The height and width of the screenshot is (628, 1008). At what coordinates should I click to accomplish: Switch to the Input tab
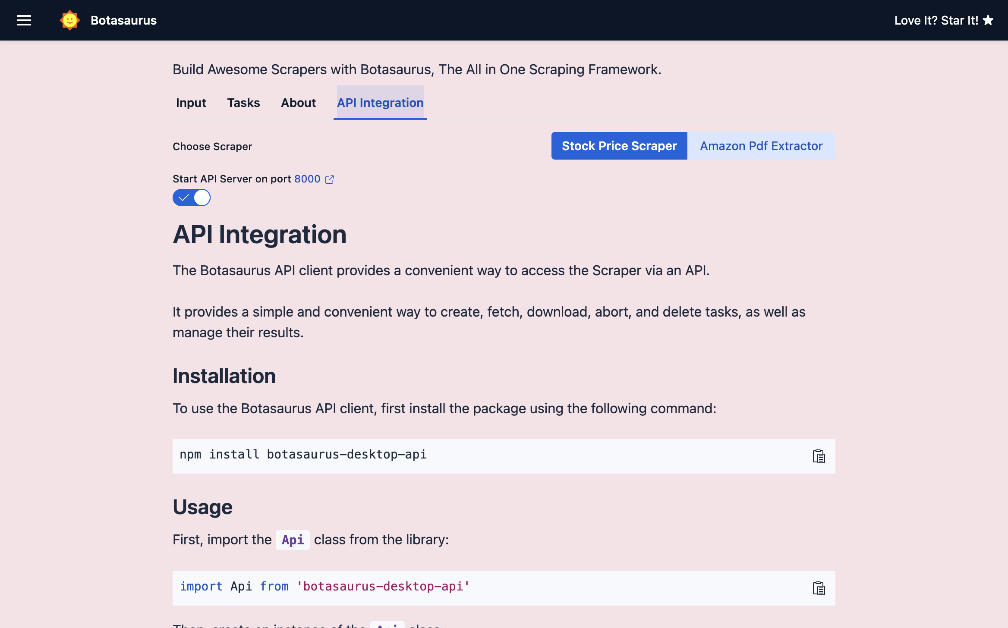point(191,103)
